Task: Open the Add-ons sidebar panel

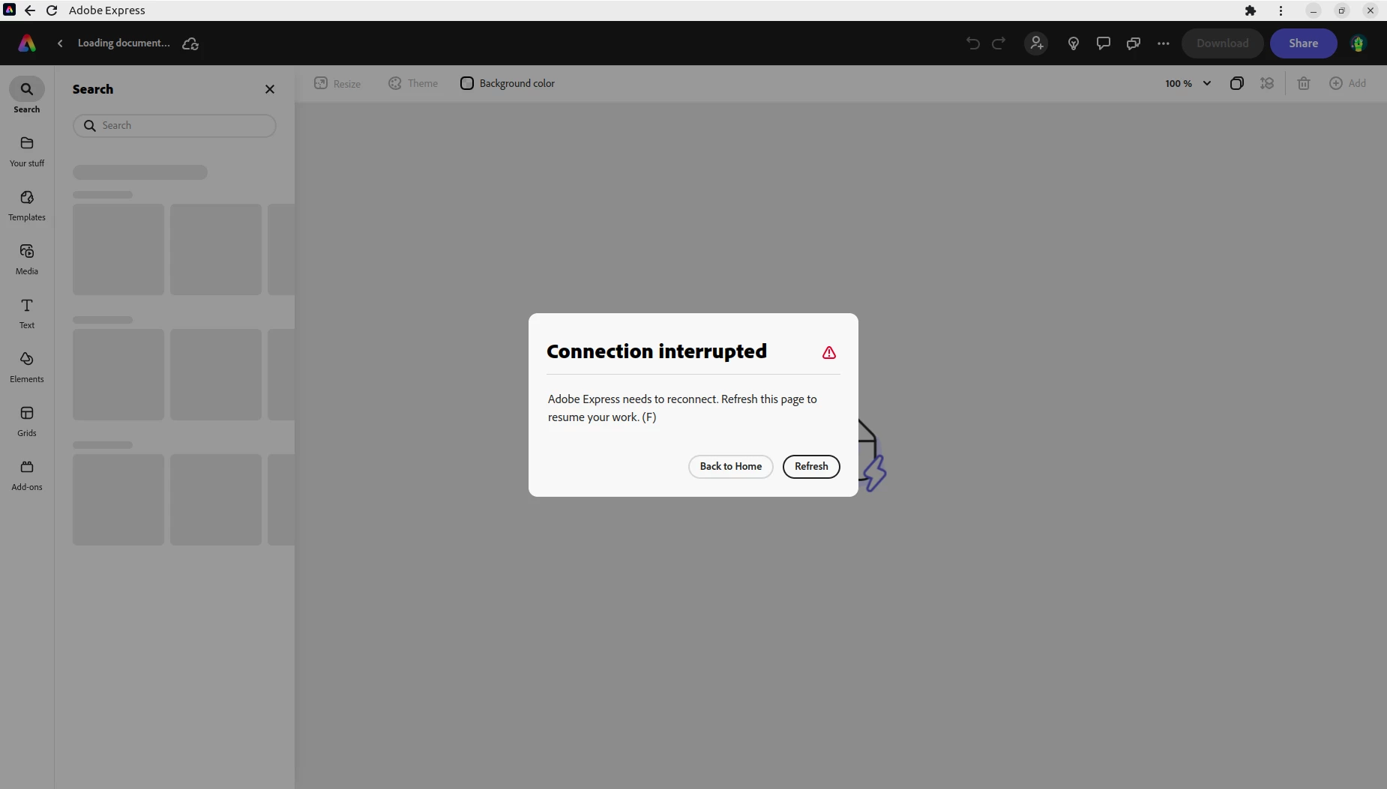Action: pyautogui.click(x=27, y=474)
